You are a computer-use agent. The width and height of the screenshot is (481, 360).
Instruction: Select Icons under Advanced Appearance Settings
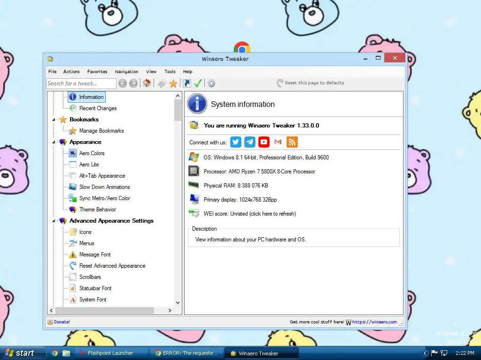click(x=85, y=232)
